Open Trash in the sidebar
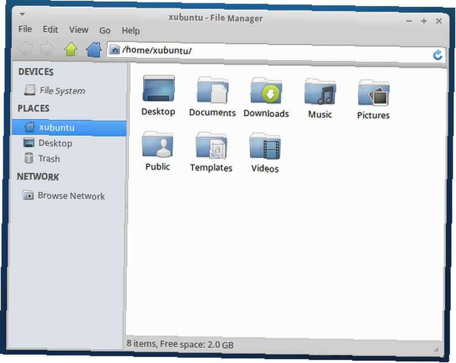This screenshot has height=363, width=456. (49, 158)
